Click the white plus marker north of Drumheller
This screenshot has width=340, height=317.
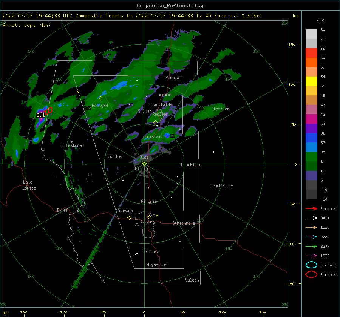(x=213, y=152)
